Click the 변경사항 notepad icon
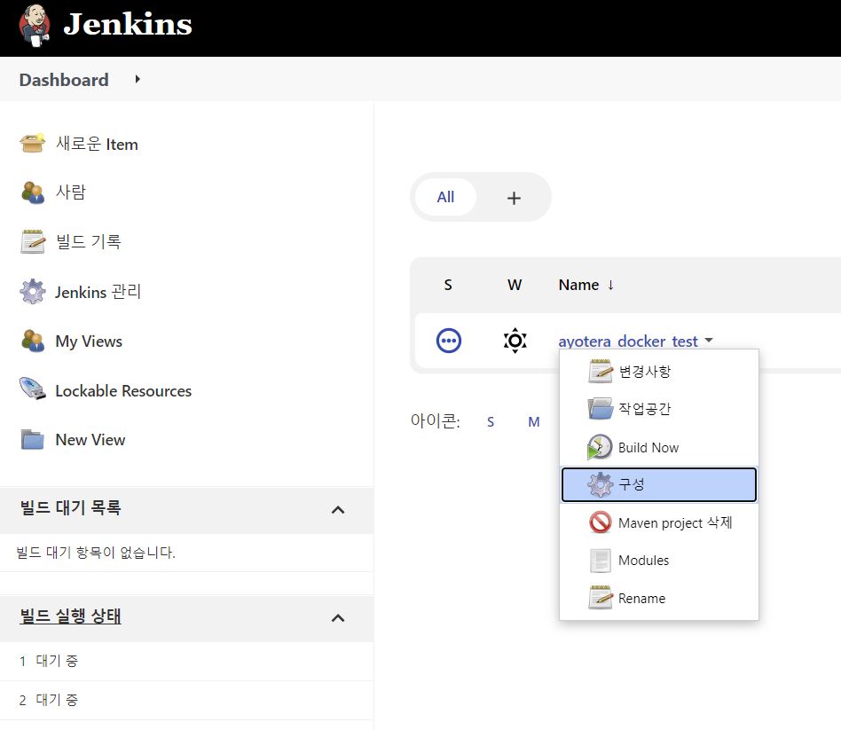The image size is (841, 730). [x=601, y=371]
